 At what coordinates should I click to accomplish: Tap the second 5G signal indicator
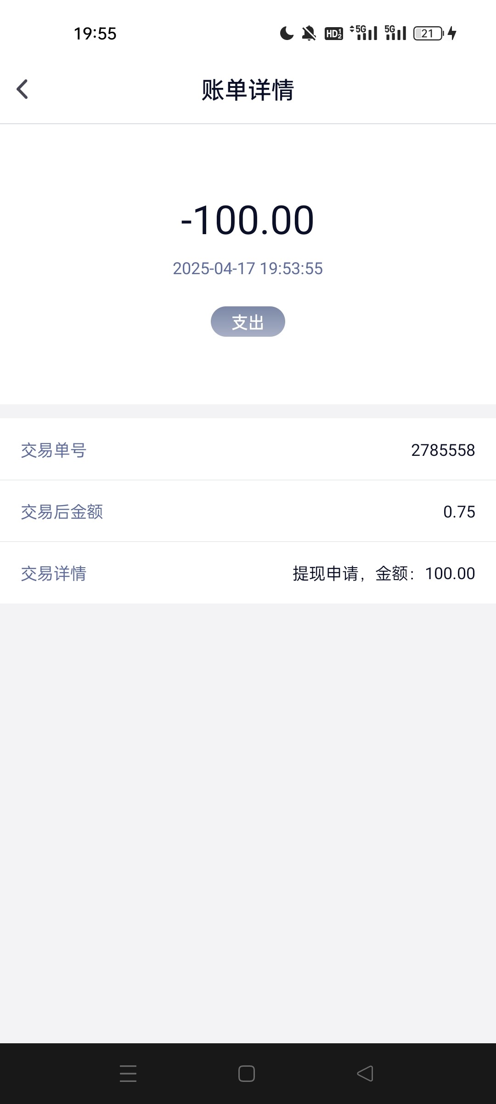(396, 33)
